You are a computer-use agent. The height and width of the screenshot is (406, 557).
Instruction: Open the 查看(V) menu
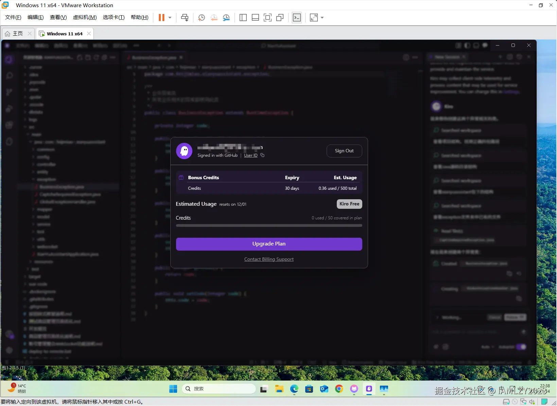click(x=58, y=17)
